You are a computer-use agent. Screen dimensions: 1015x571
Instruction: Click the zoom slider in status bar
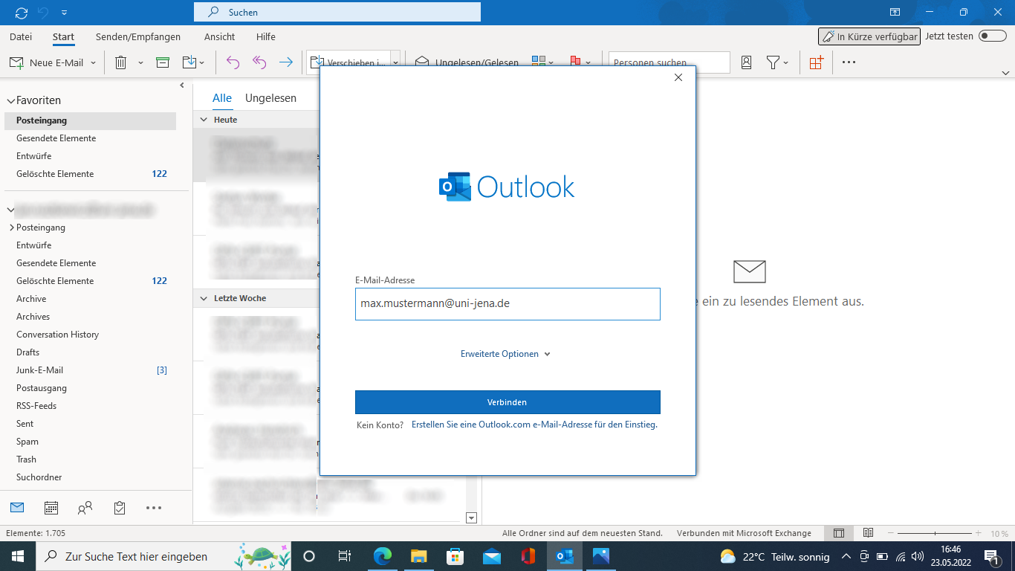[935, 533]
